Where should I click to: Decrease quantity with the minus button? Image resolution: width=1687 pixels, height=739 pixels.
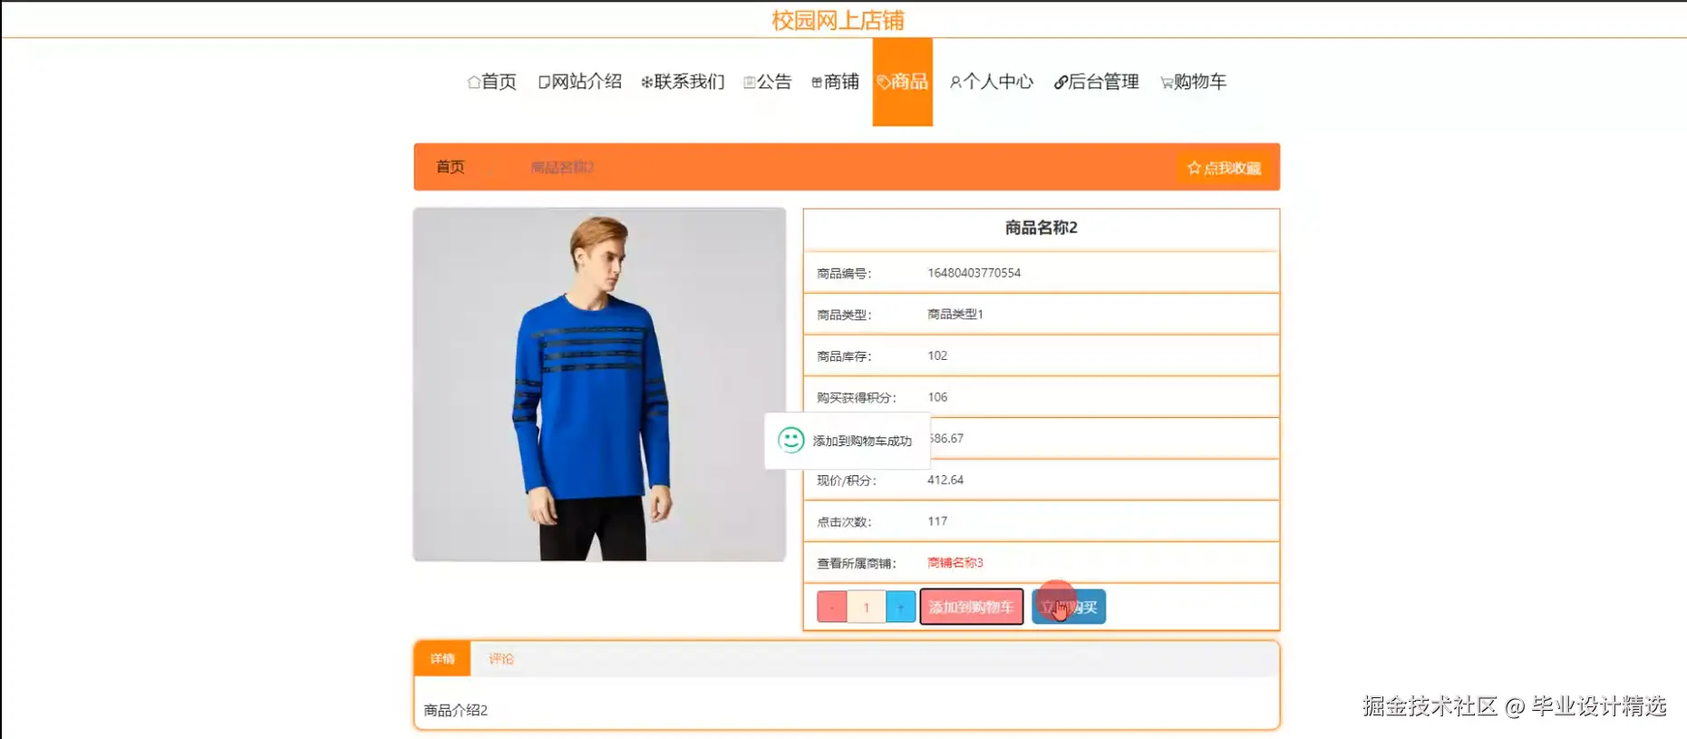831,607
